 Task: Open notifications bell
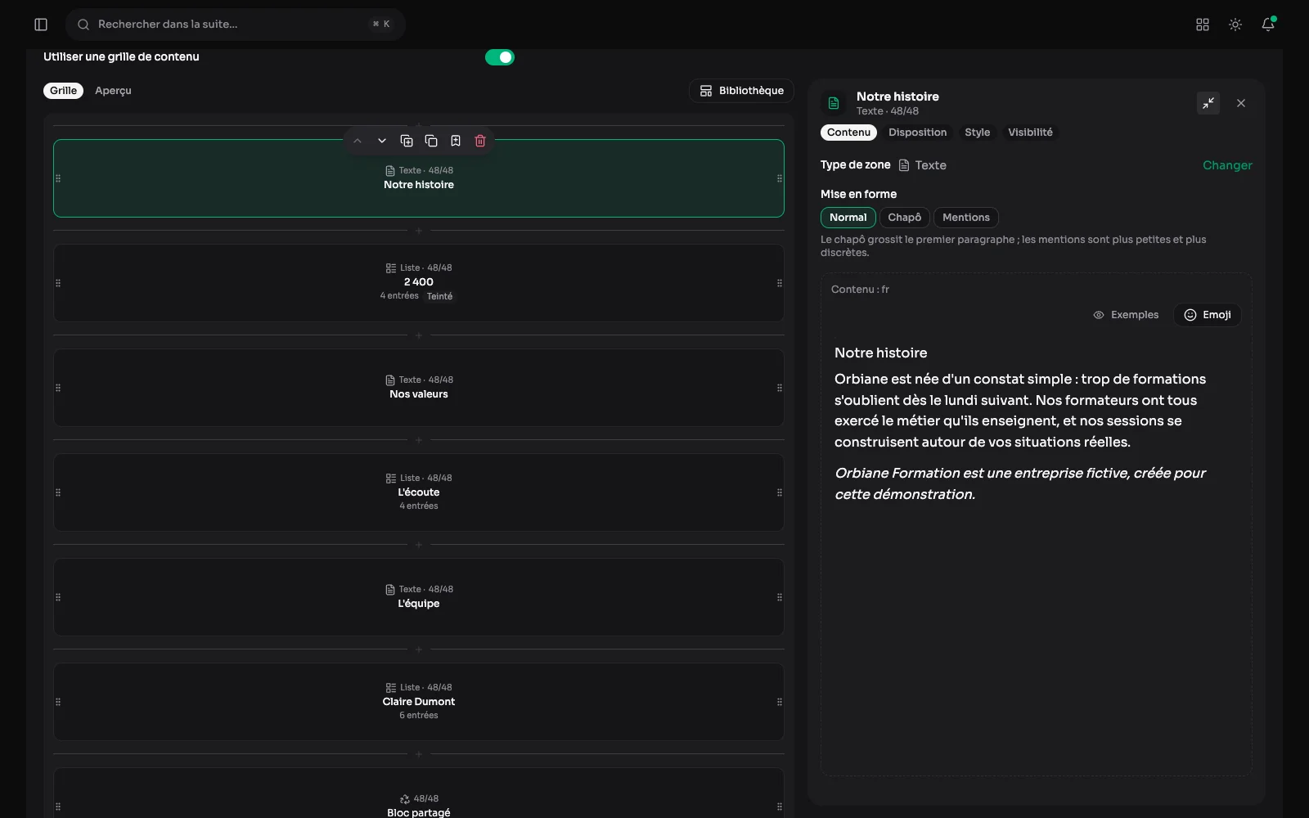click(1268, 25)
